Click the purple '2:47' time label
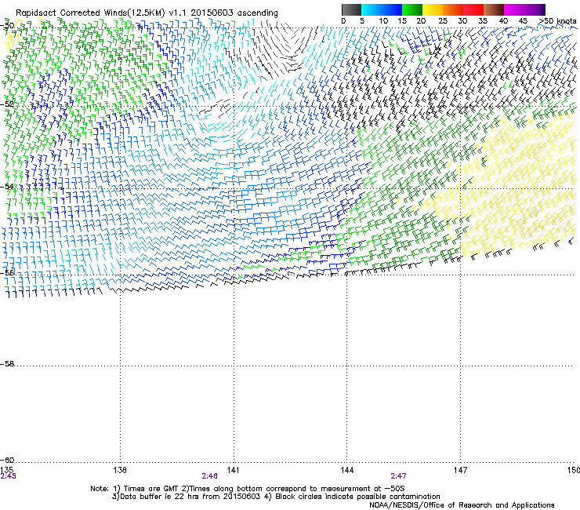Viewport: 580px width, 510px height. pos(398,476)
